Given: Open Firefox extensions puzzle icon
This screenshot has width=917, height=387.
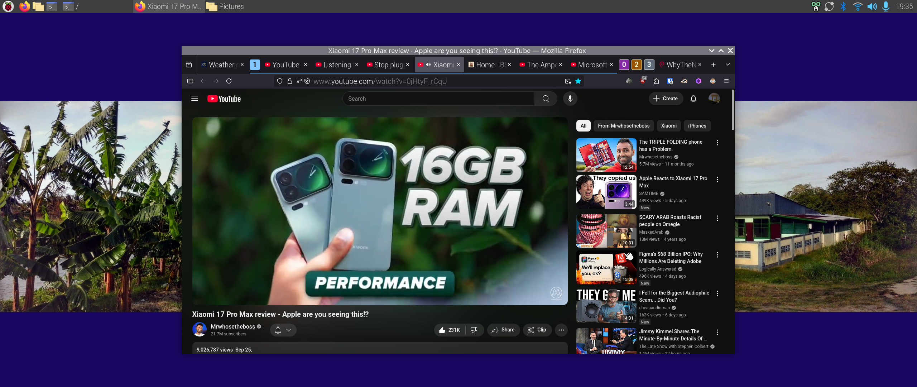Looking at the screenshot, I should tap(656, 81).
